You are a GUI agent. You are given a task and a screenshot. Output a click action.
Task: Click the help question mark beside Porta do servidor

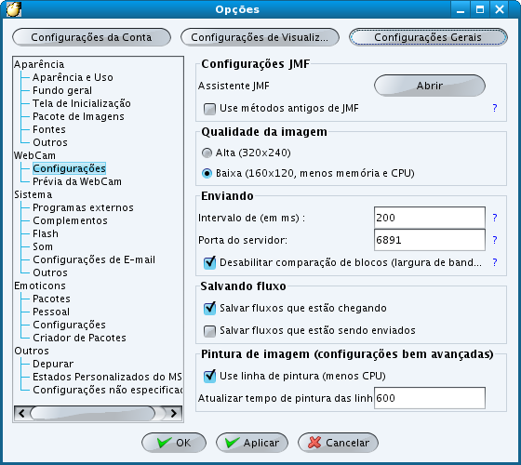tap(495, 240)
